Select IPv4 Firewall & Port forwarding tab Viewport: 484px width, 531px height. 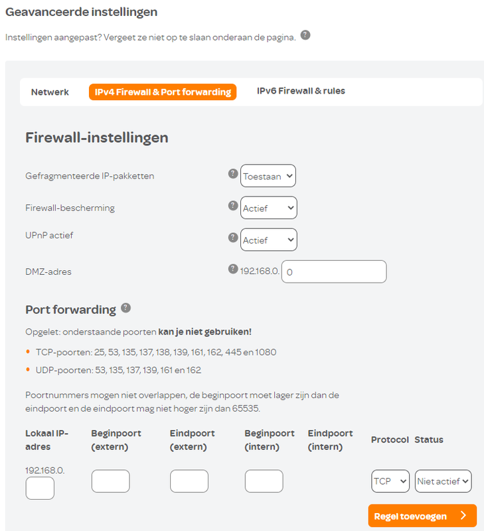click(x=163, y=92)
